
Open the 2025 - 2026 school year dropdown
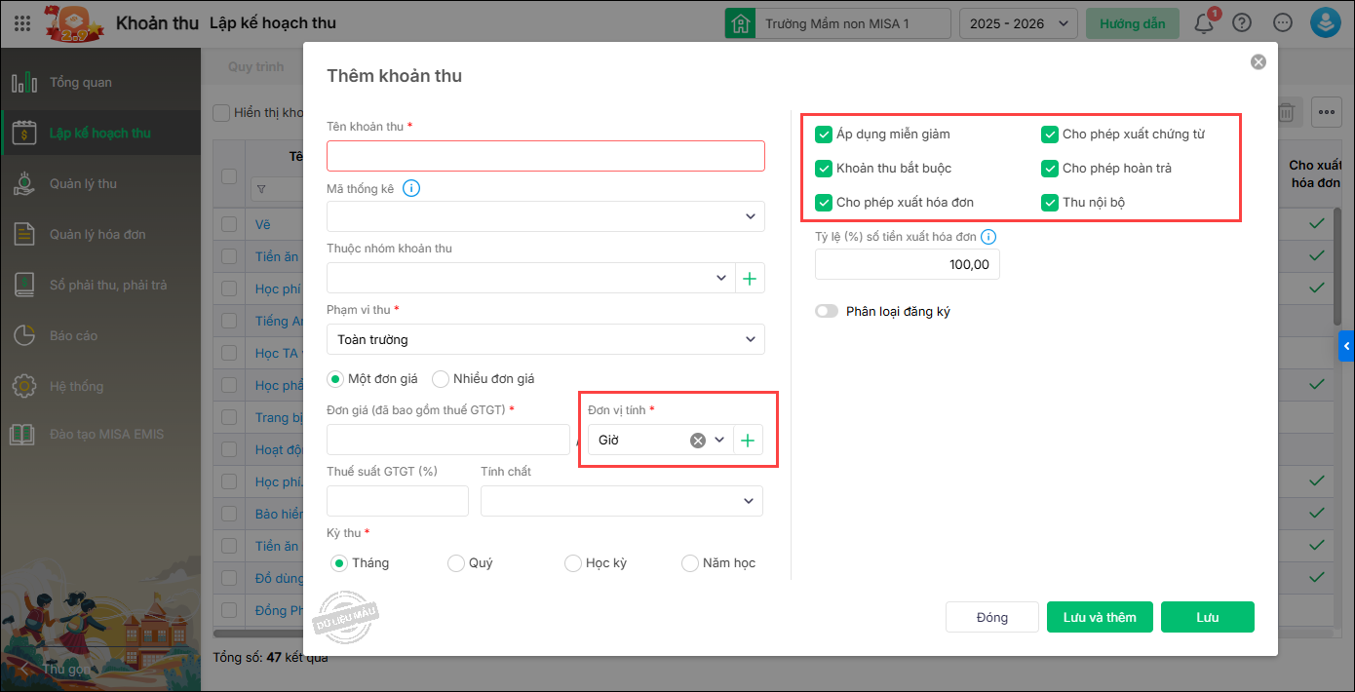pos(1018,23)
